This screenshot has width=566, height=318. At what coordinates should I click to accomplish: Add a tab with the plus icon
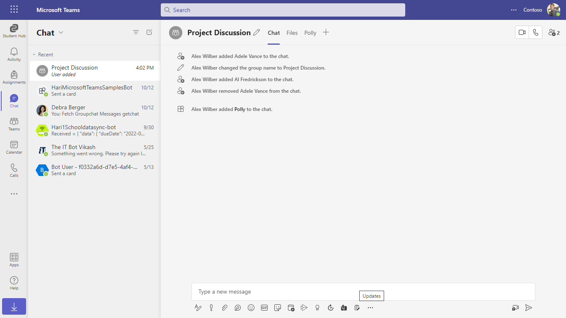tap(326, 32)
